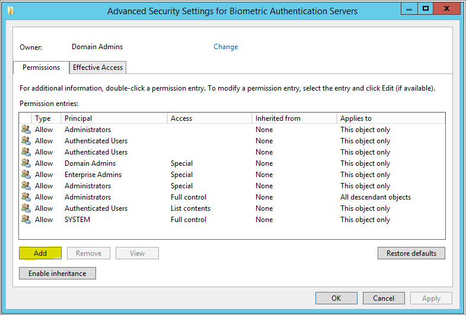466x315 pixels.
Task: Click Enable inheritance button
Action: 58,274
